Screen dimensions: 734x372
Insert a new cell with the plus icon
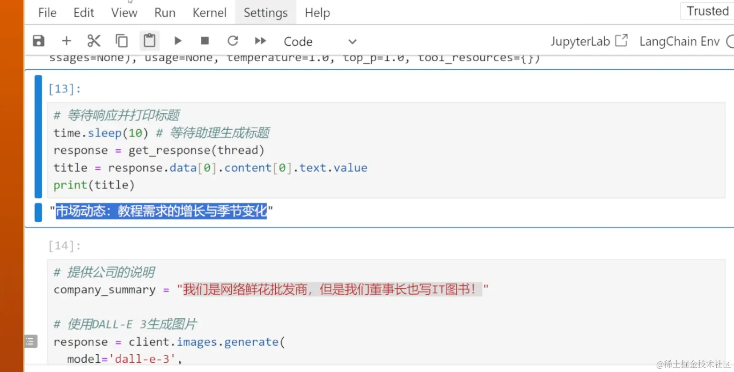66,41
